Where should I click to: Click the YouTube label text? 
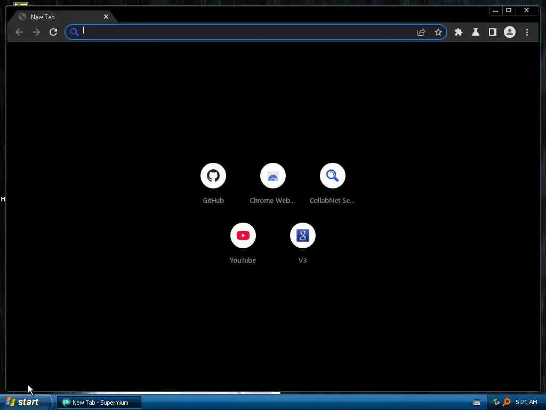pyautogui.click(x=243, y=261)
